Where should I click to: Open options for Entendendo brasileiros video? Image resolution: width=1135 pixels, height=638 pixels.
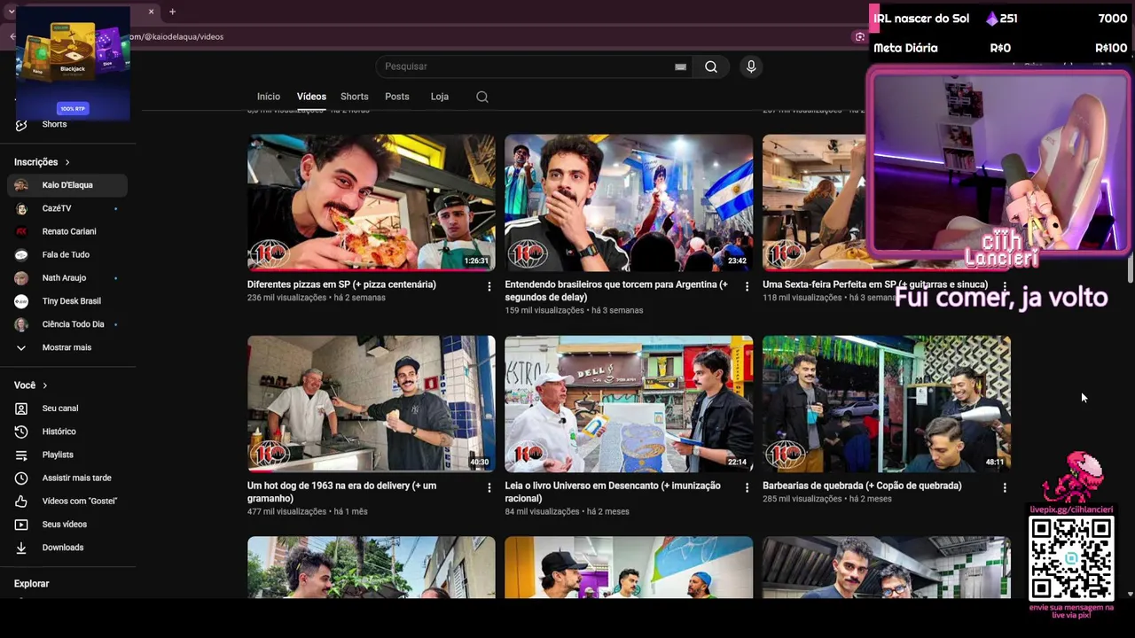pyautogui.click(x=747, y=286)
